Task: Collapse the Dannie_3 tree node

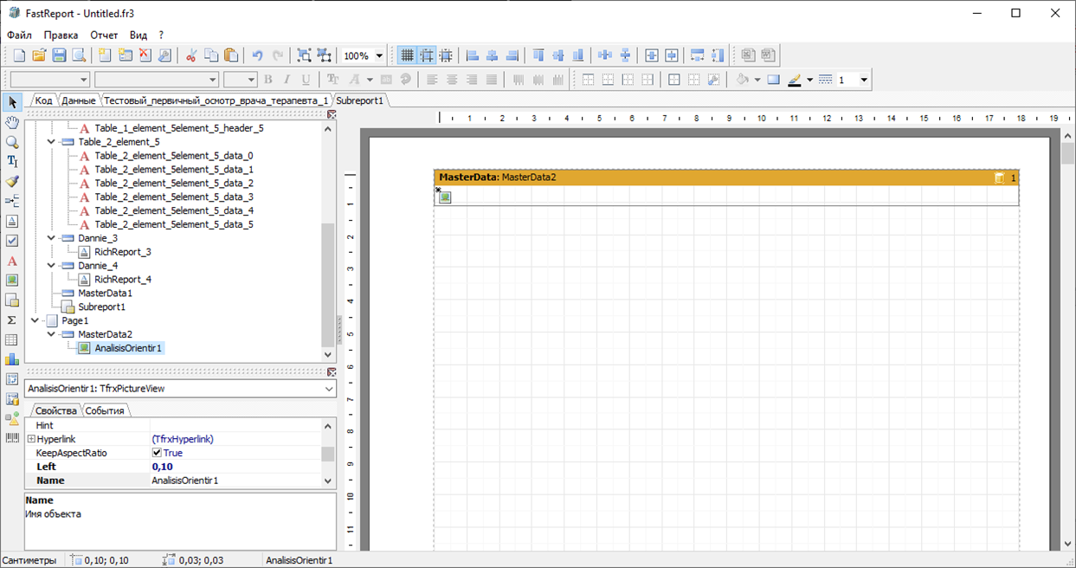Action: [x=51, y=238]
